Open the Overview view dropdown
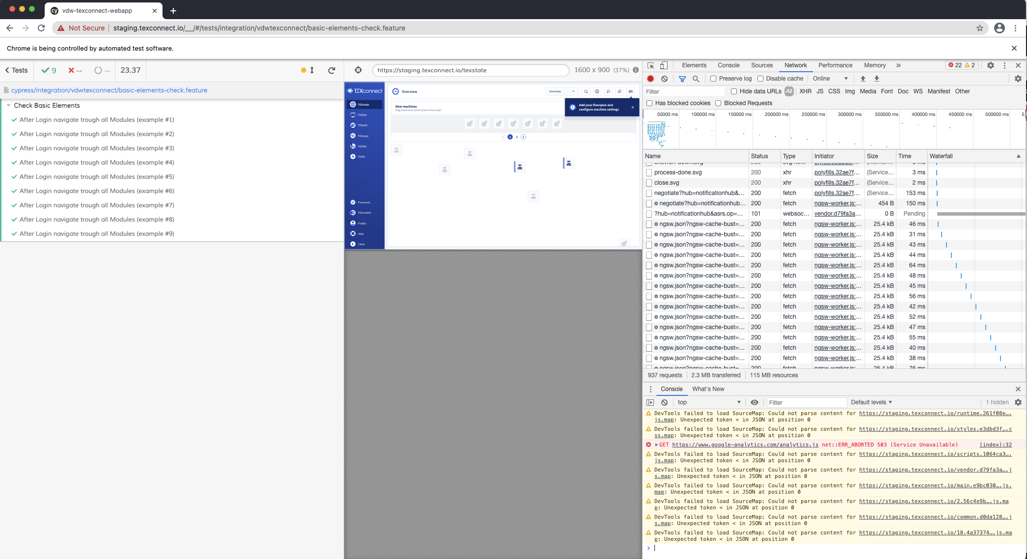Screen dimensions: 1027x559 coord(562,91)
